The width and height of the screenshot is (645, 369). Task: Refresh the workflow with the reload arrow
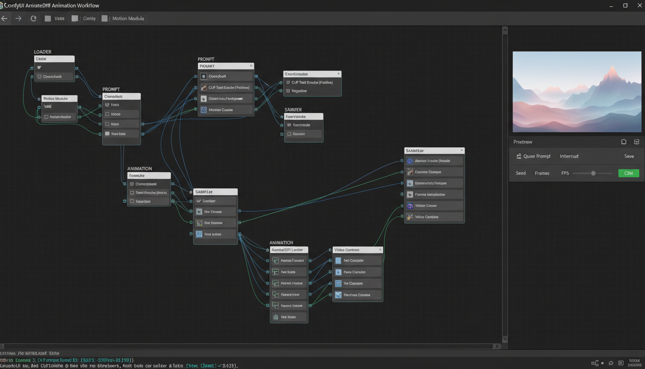tap(33, 18)
